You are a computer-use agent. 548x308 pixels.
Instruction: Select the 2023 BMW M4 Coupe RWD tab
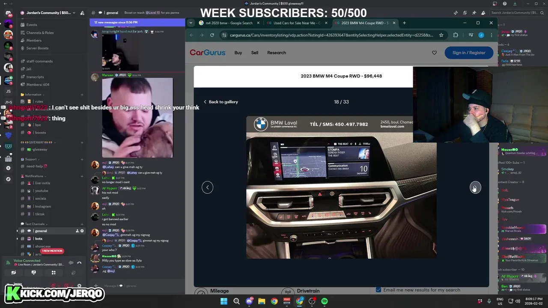(x=365, y=23)
